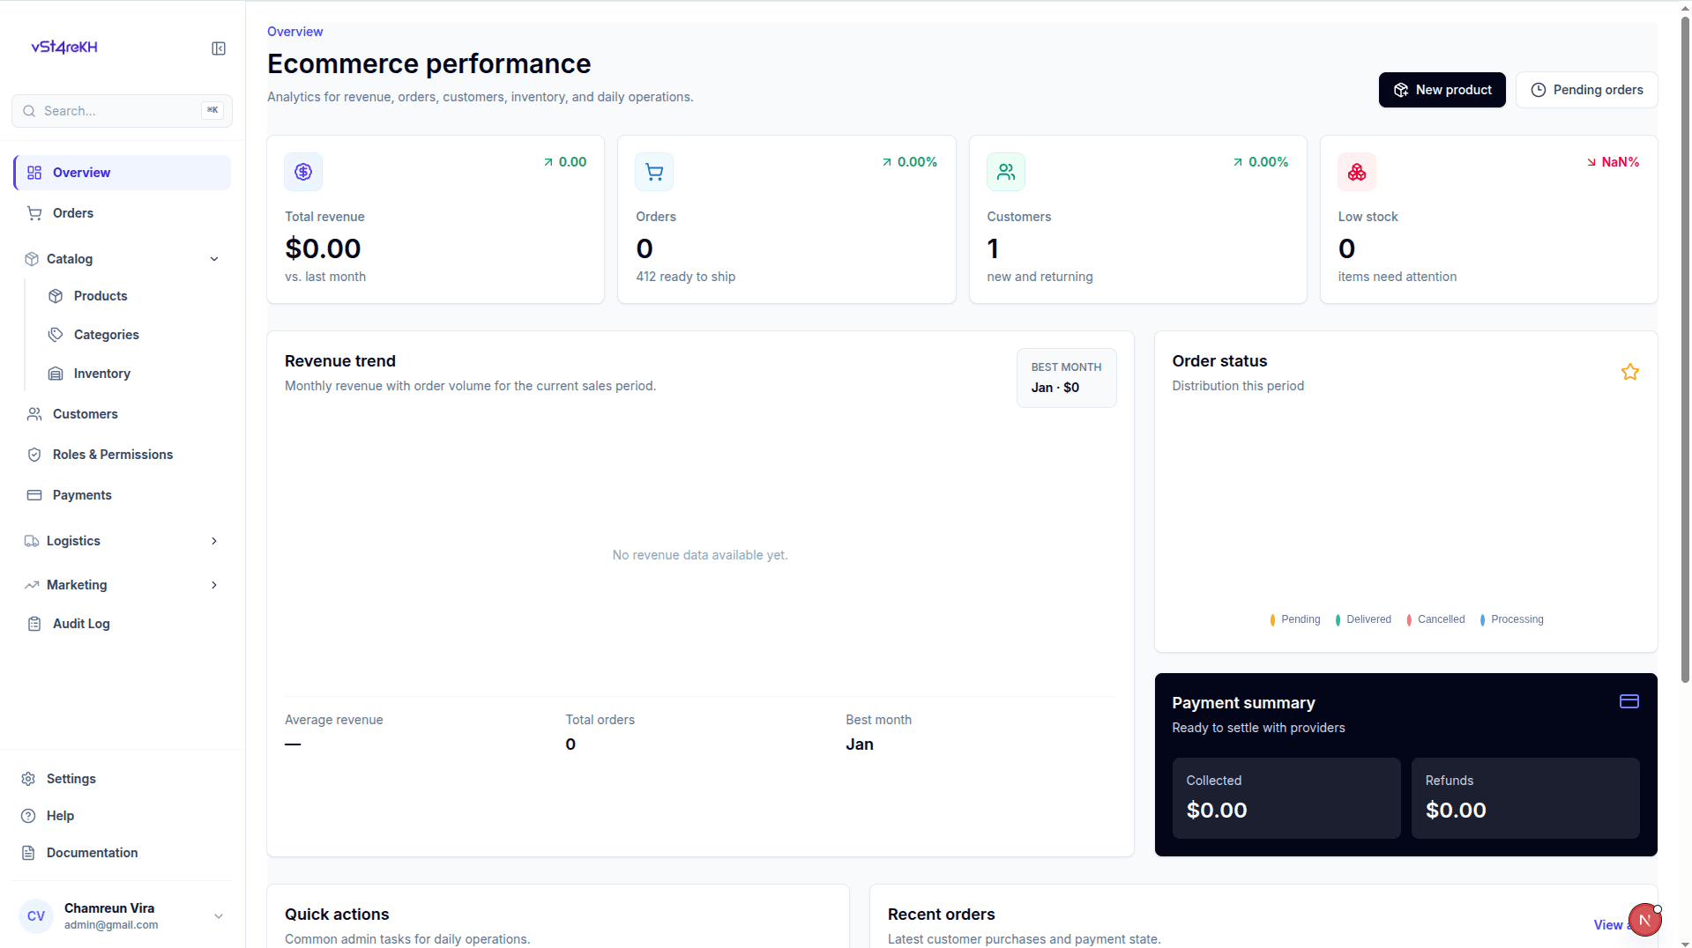Viewport: 1692px width, 948px height.
Task: Click the Processing legend color marker
Action: pyautogui.click(x=1483, y=619)
